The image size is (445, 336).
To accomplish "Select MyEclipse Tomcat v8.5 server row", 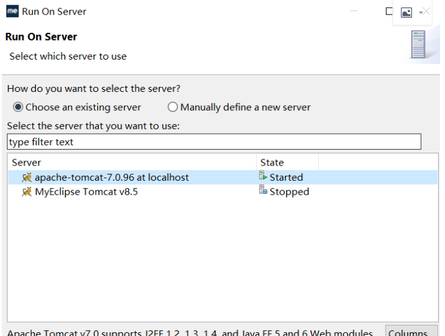I will [222, 192].
